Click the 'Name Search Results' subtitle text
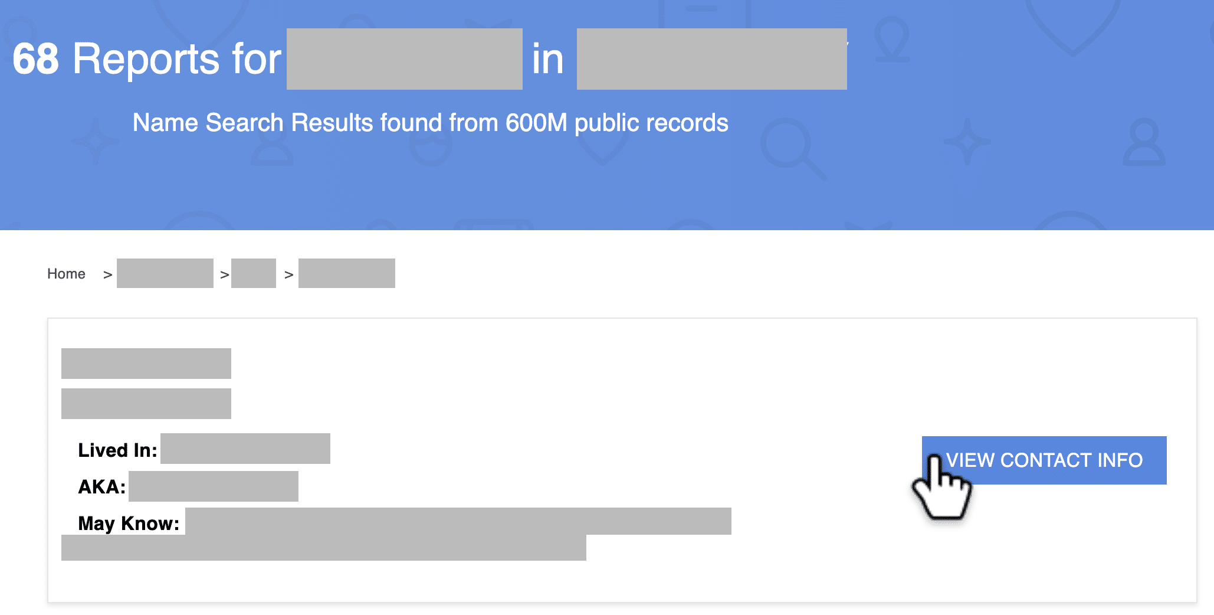 [x=430, y=123]
